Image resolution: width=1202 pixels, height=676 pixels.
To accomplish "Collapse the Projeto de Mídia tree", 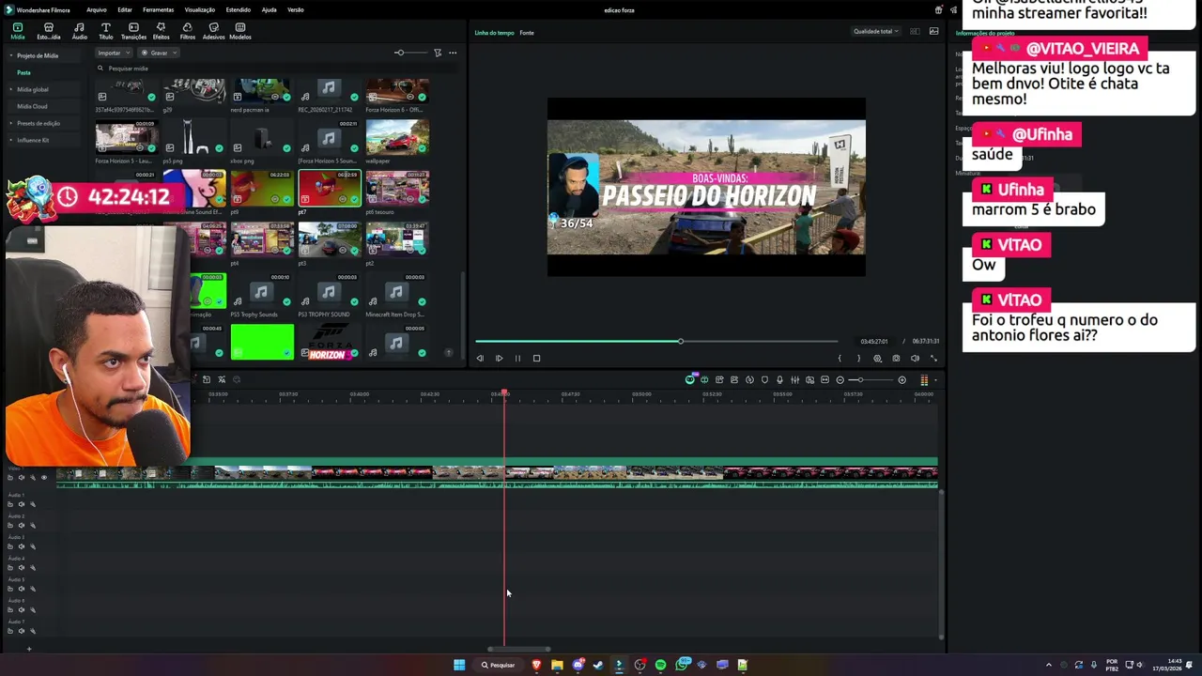I will 11,55.
